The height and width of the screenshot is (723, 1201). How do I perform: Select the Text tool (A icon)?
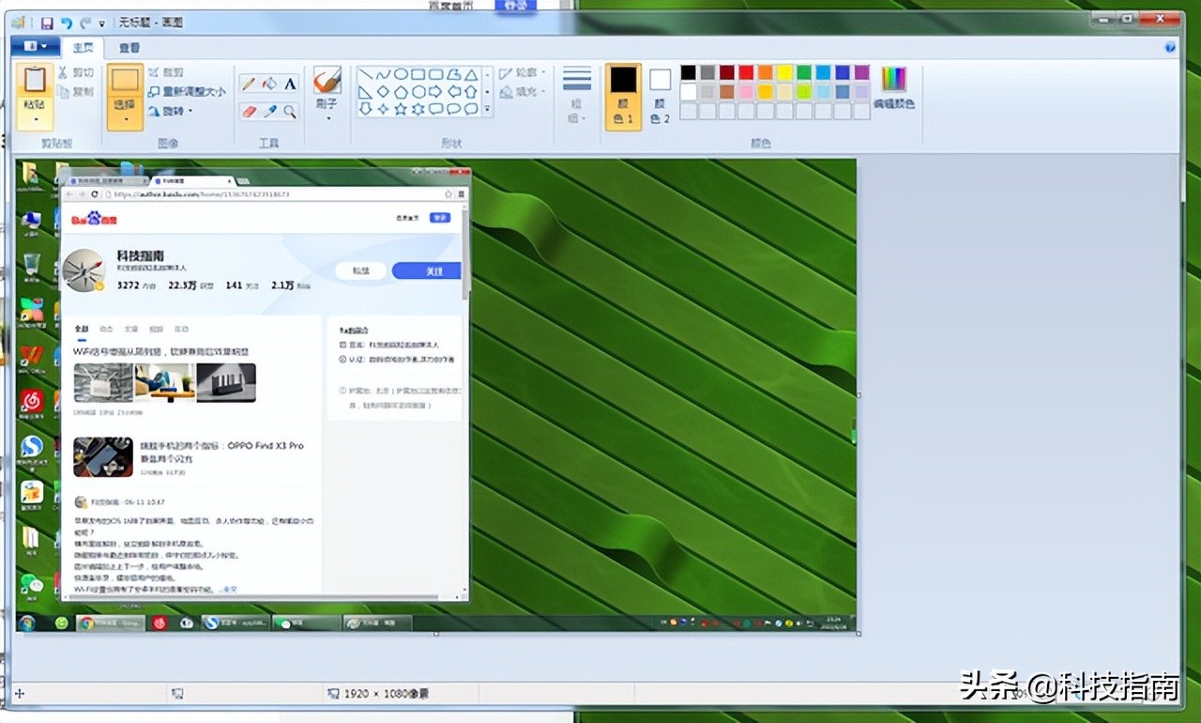[x=290, y=84]
